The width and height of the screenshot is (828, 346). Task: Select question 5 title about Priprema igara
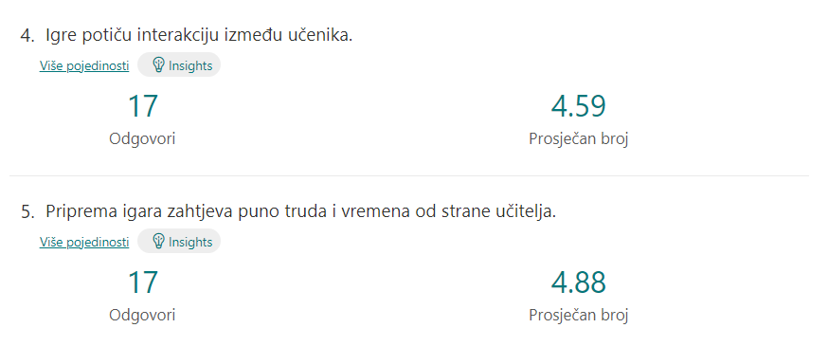pyautogui.click(x=301, y=211)
